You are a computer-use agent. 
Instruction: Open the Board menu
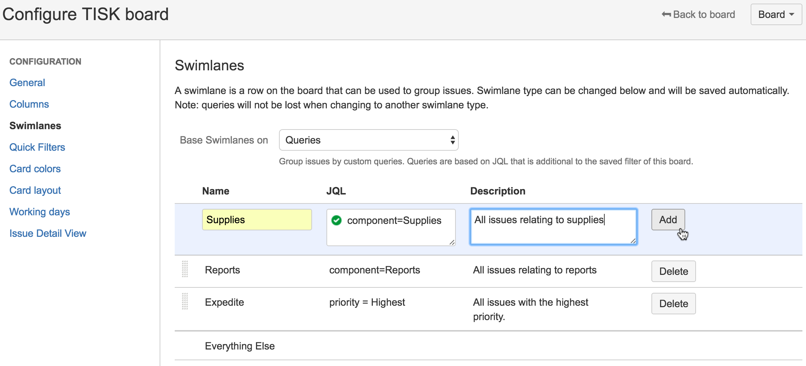pyautogui.click(x=775, y=14)
